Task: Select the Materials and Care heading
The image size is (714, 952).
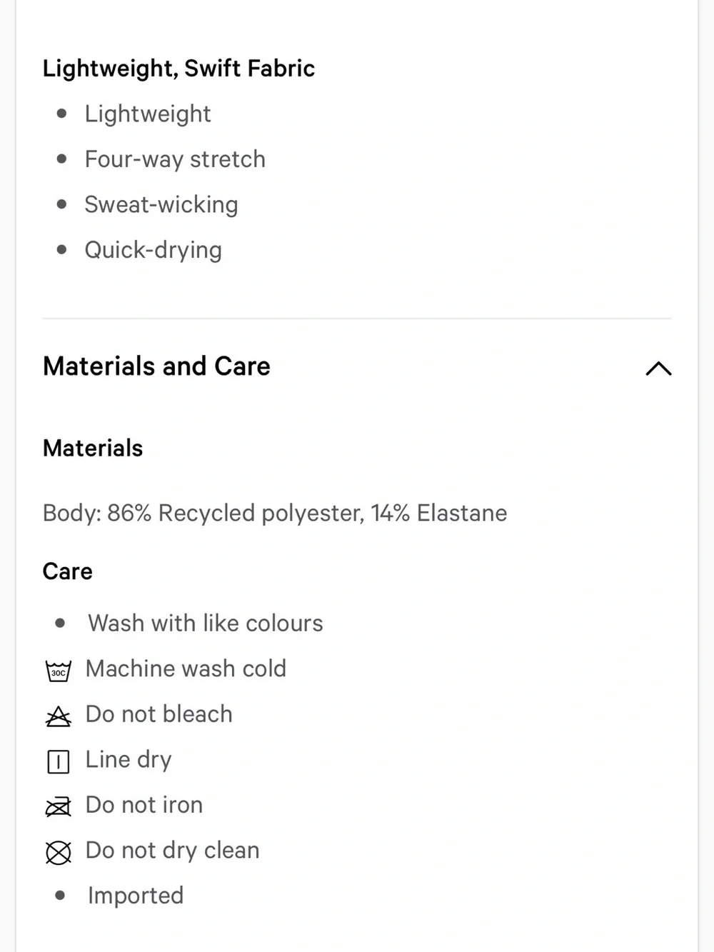Action: 156,366
